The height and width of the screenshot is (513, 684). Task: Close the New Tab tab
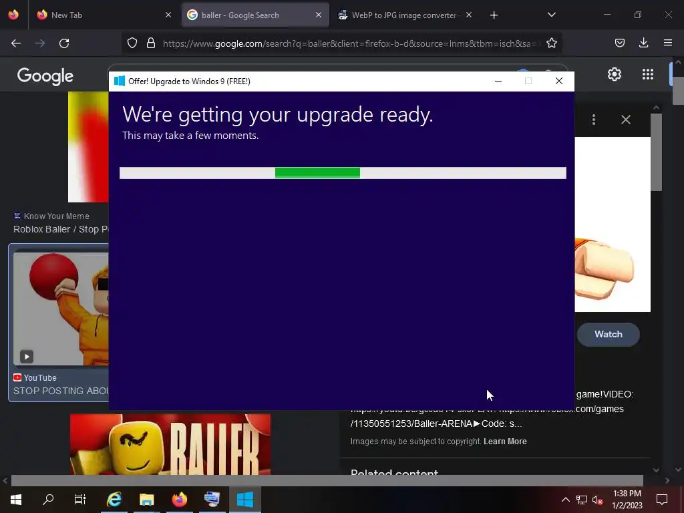coord(168,15)
